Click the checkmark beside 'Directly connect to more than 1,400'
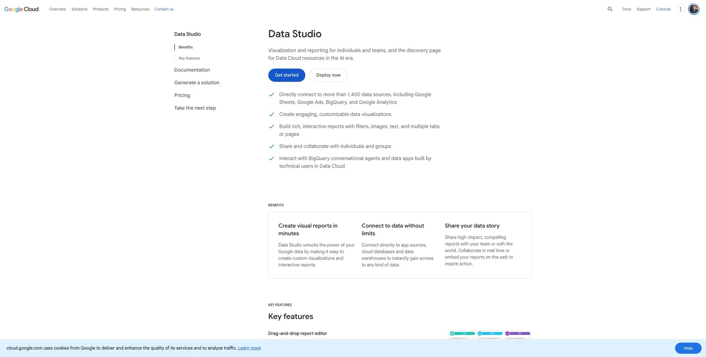This screenshot has height=357, width=706. [x=272, y=94]
